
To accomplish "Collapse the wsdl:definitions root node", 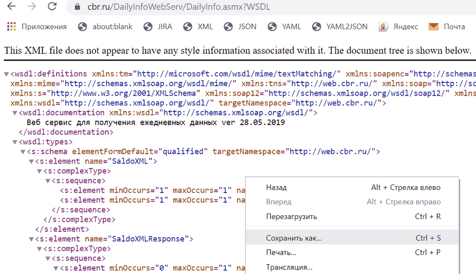I will 7,74.
